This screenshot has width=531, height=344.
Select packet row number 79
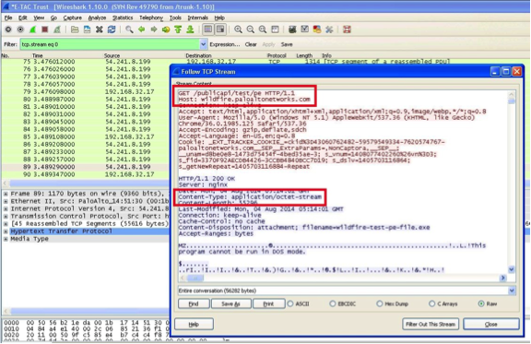pyautogui.click(x=86, y=91)
